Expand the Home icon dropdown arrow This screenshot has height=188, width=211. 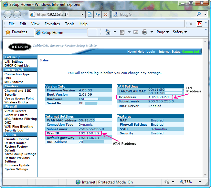click(x=115, y=32)
